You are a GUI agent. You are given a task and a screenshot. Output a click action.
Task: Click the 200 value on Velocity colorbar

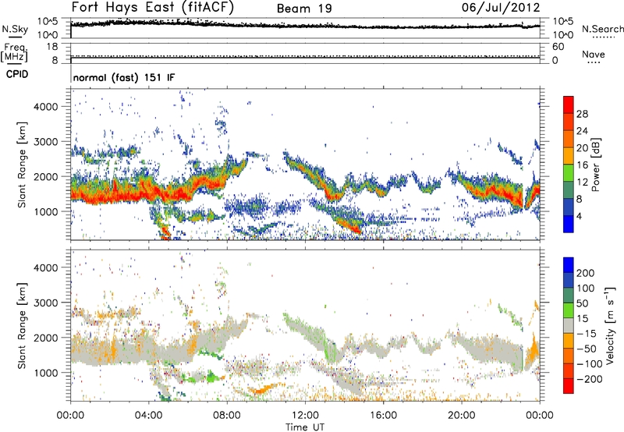point(586,273)
